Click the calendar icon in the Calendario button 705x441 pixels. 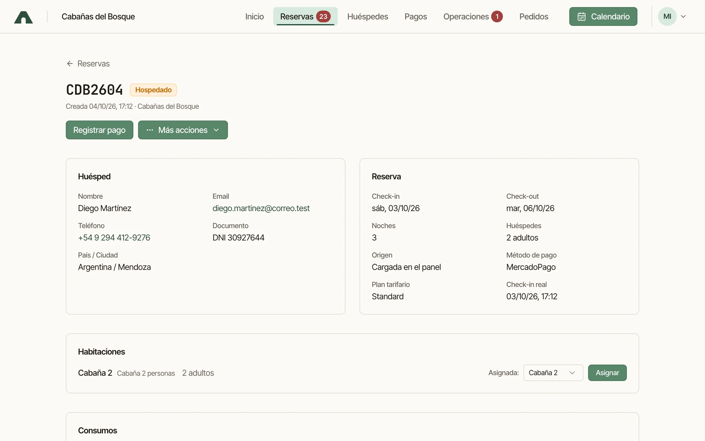(581, 16)
